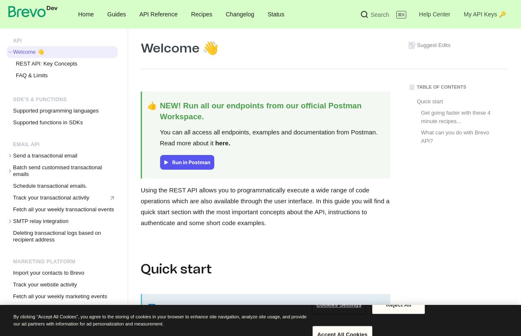Click the search magnifier icon
Screen dimensions: 521x336
pos(364,15)
